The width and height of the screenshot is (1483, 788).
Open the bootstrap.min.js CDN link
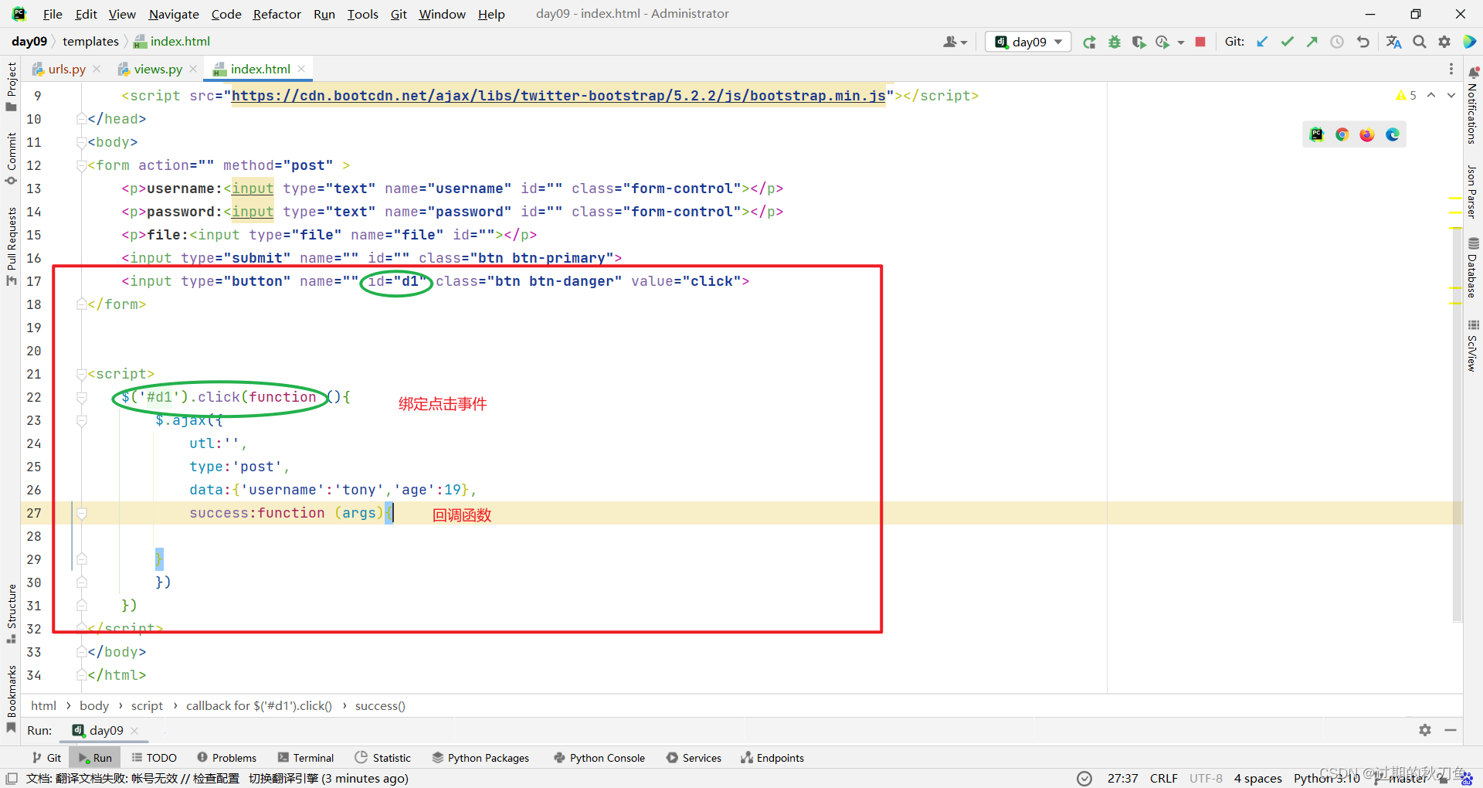tap(558, 96)
